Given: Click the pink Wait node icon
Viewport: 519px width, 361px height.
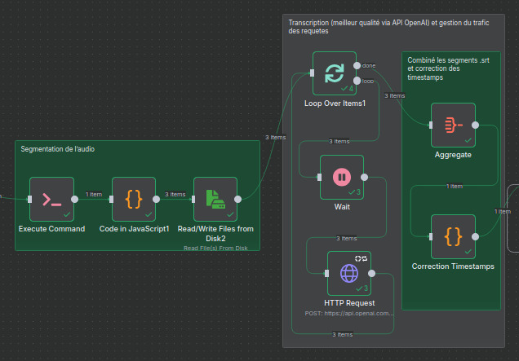Looking at the screenshot, I should (x=341, y=177).
